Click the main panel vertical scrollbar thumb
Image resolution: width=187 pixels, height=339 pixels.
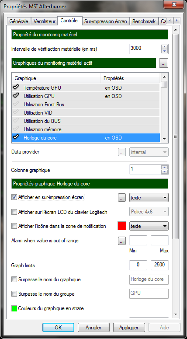175,136
